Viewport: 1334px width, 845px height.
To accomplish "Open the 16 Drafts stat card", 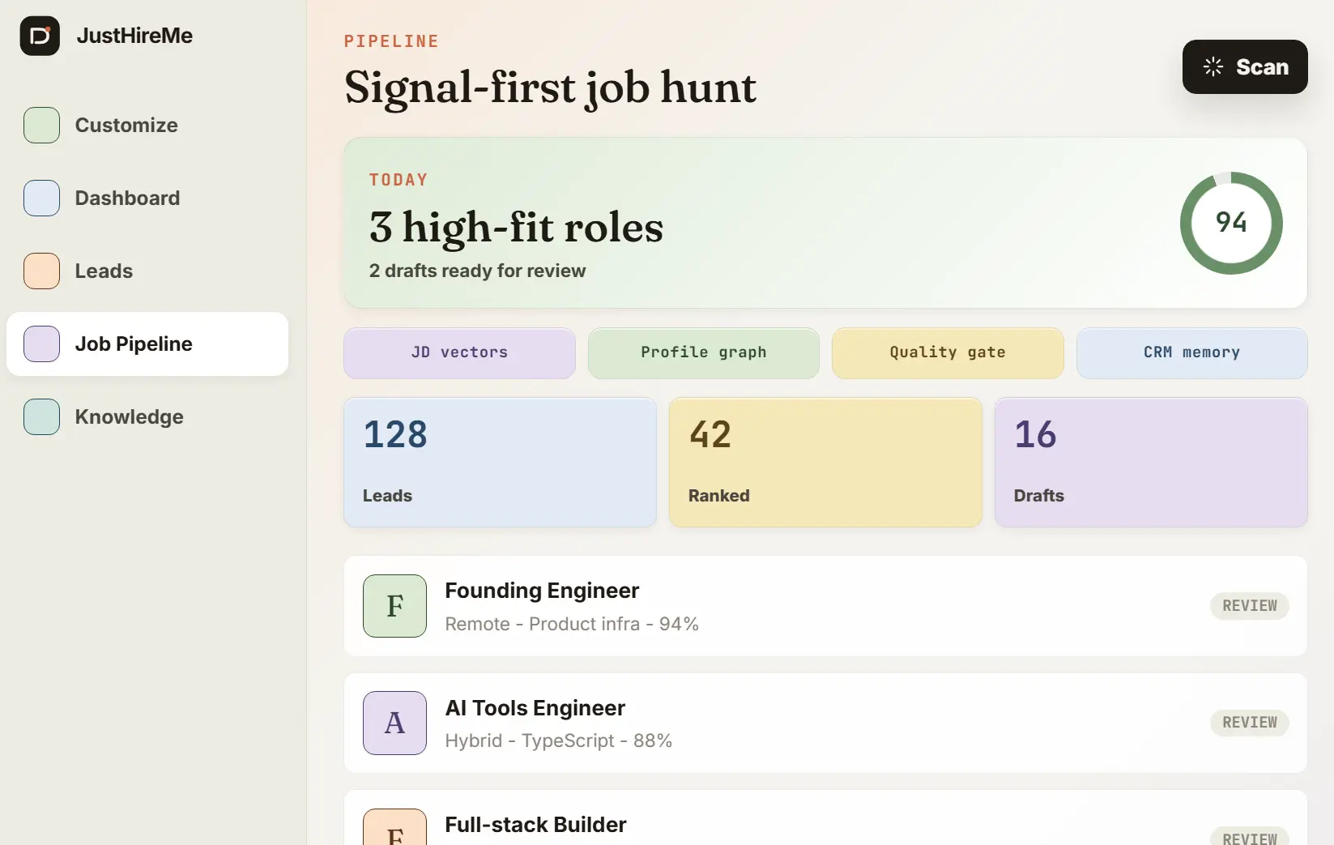I will [1151, 462].
